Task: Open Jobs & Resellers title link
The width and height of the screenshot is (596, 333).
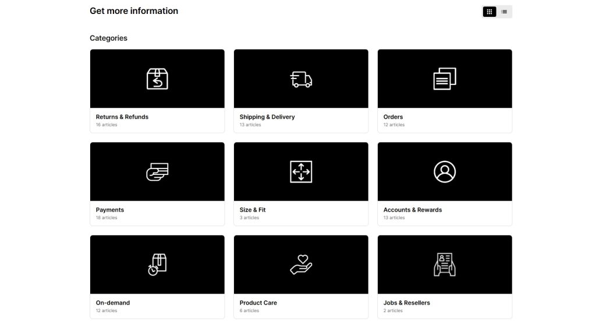Action: tap(407, 303)
